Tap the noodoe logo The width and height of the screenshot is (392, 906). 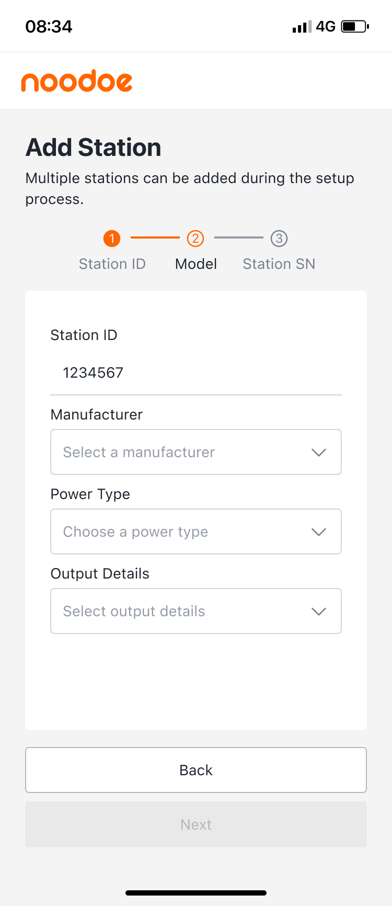[77, 81]
